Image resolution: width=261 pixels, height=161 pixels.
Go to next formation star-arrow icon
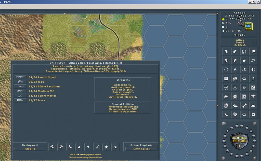235,61
